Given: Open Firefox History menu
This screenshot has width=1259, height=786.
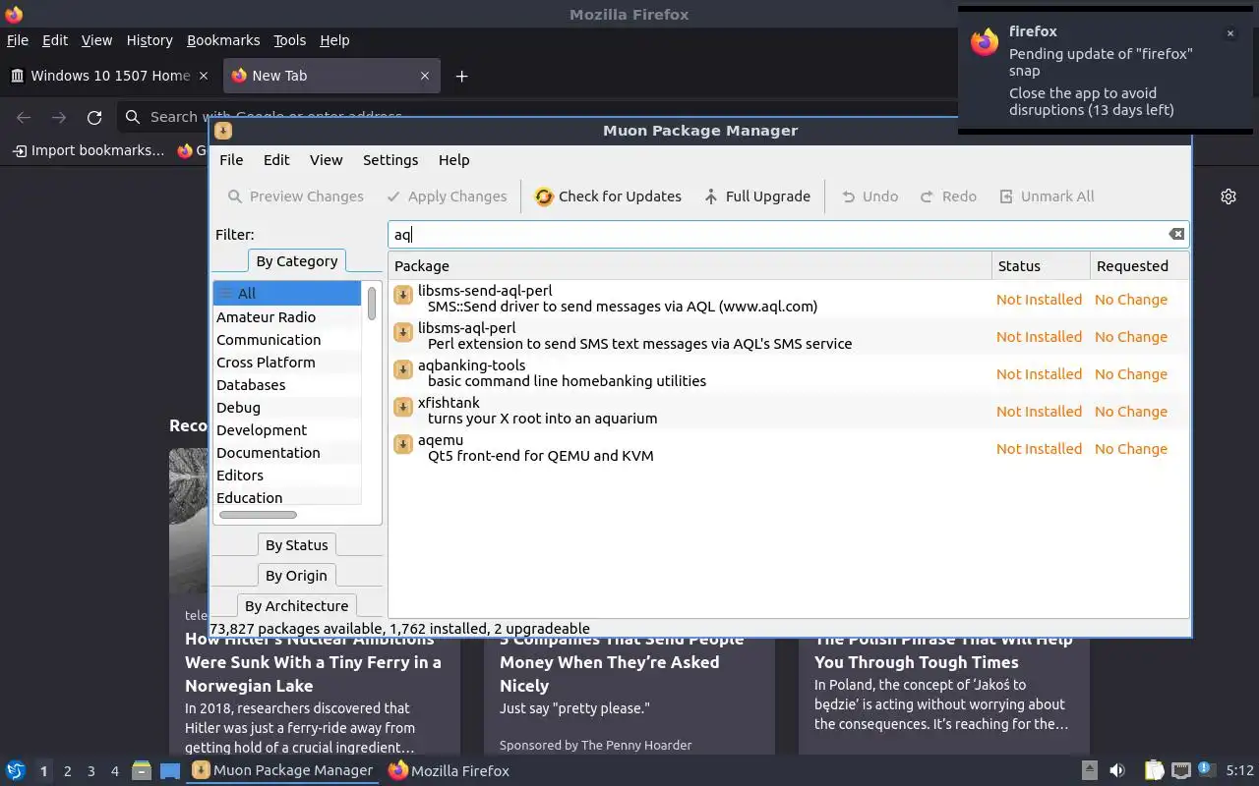Looking at the screenshot, I should pos(150,40).
